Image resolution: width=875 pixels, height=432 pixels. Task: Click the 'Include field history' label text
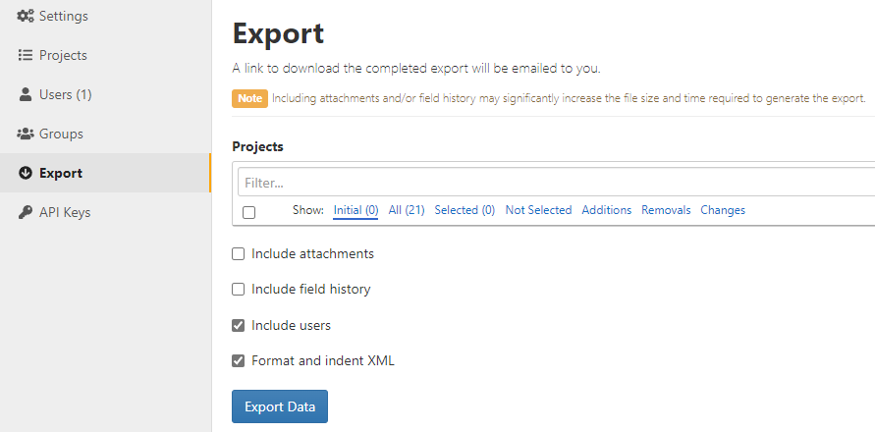point(311,289)
